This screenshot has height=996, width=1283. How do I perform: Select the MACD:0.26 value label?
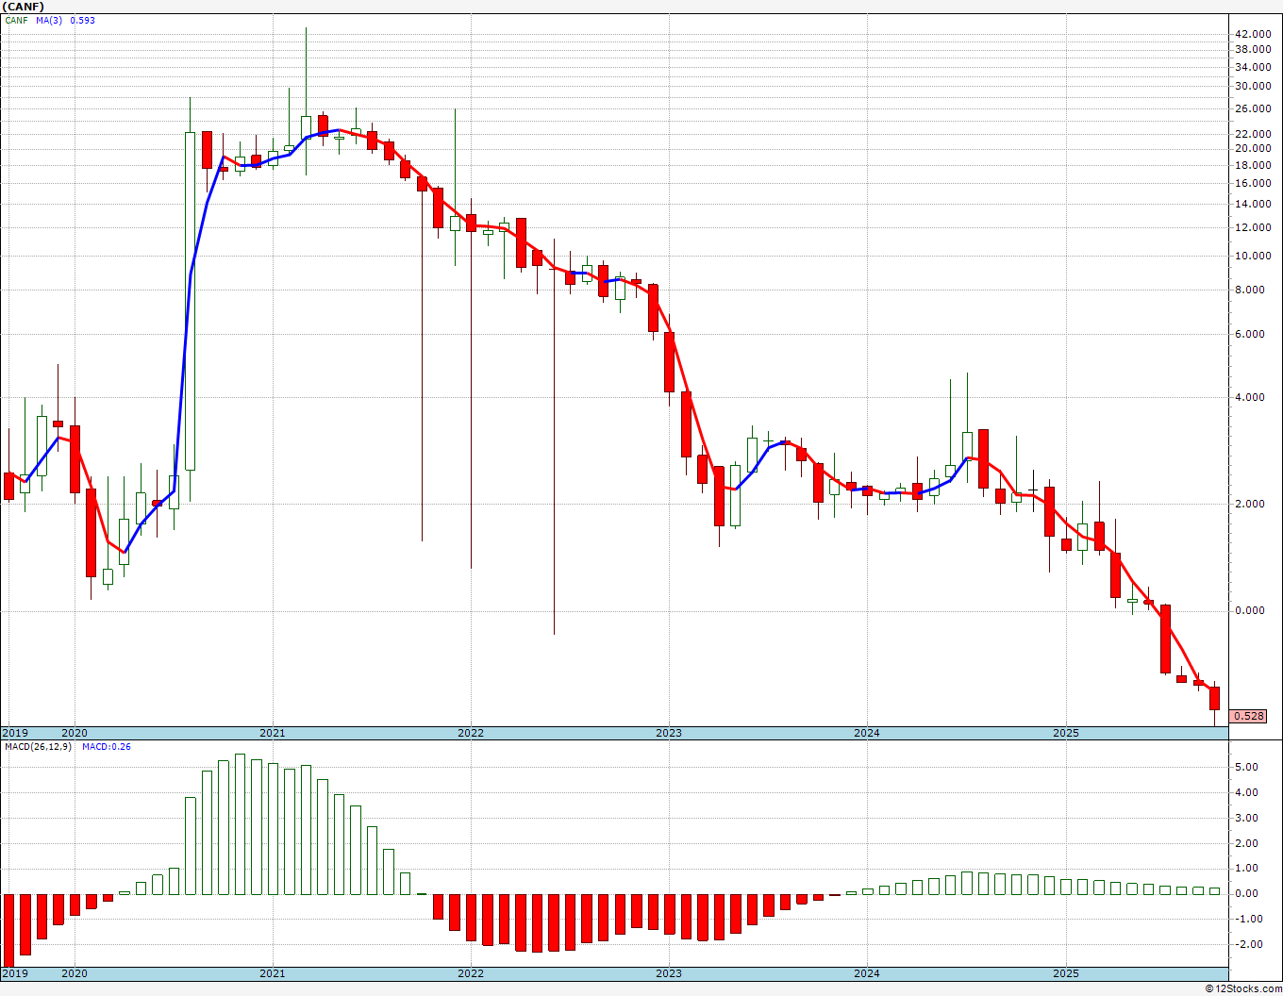(x=107, y=747)
